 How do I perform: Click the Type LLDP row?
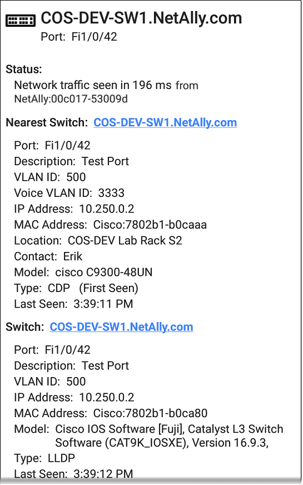44,458
